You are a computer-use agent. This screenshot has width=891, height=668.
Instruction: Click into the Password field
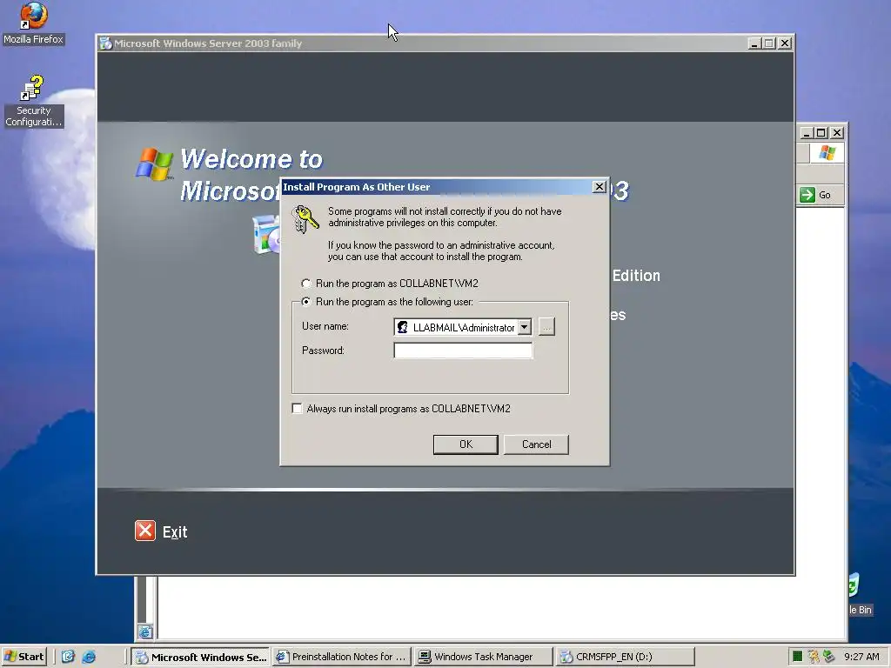pyautogui.click(x=463, y=351)
